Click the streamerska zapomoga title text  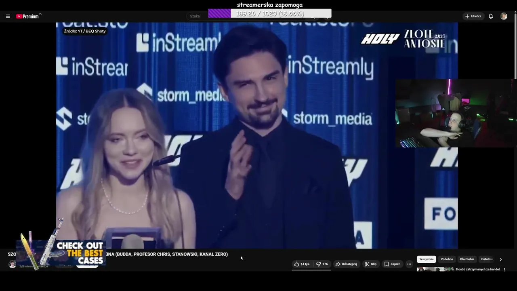[x=269, y=5]
